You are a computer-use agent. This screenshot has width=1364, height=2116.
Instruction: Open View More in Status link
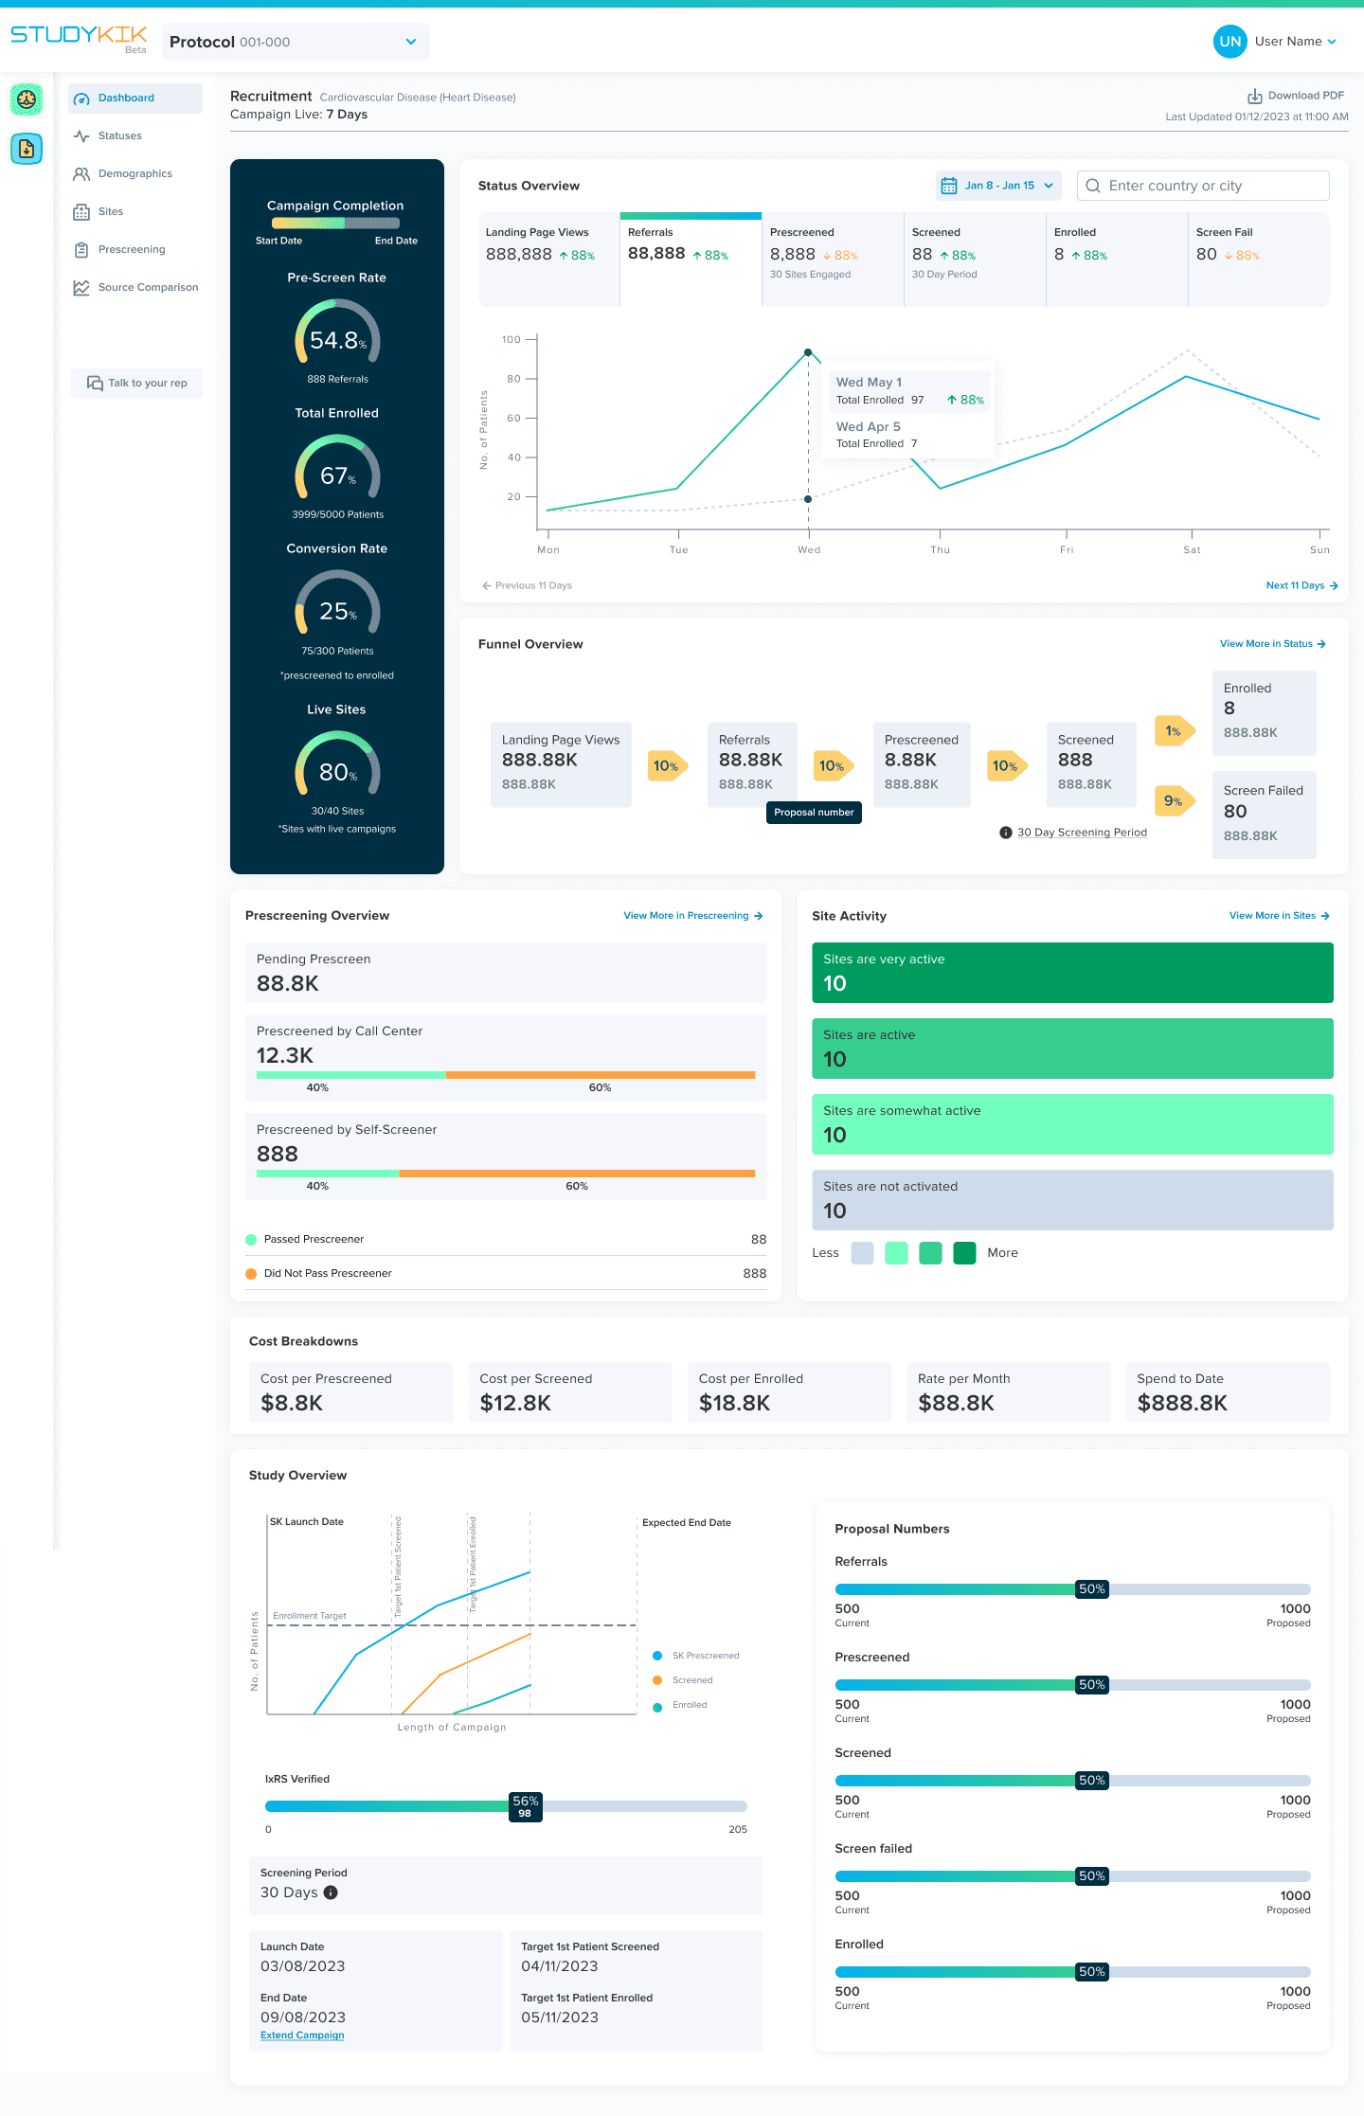click(1273, 644)
